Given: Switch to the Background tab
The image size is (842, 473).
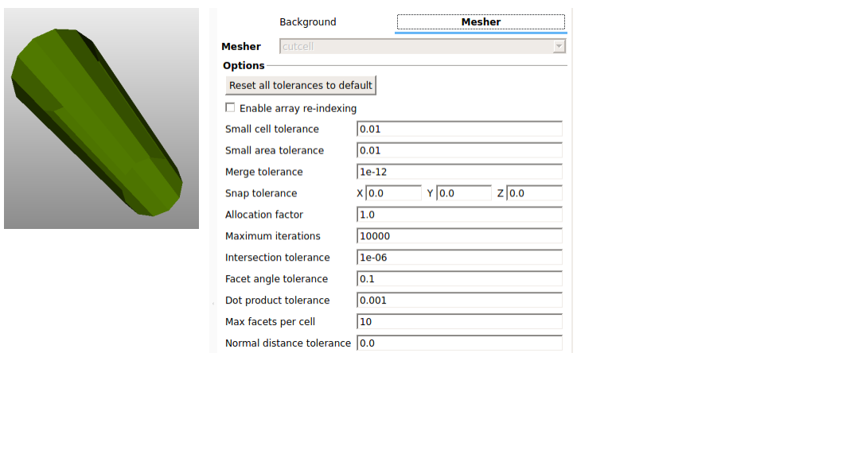Looking at the screenshot, I should [308, 22].
